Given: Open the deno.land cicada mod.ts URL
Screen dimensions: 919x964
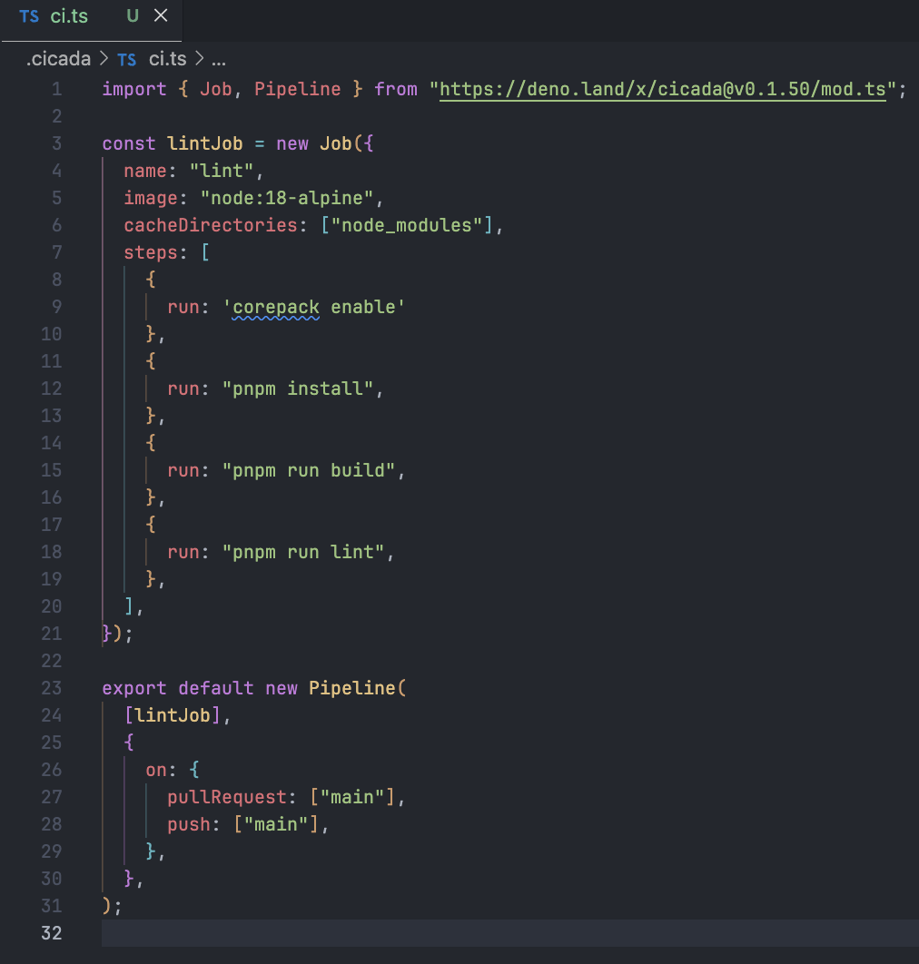Looking at the screenshot, I should (662, 89).
